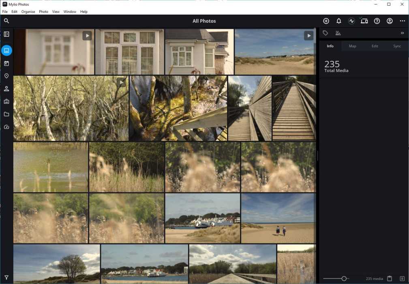Open the Help menu
Screen dimensions: 409x284
click(84, 12)
